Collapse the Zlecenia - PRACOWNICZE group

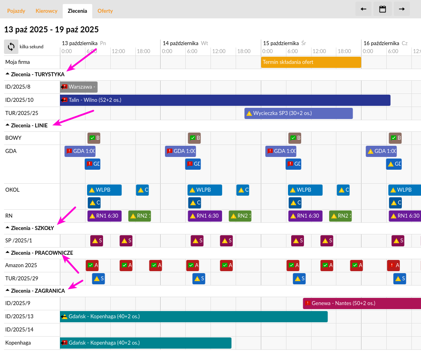(8, 253)
